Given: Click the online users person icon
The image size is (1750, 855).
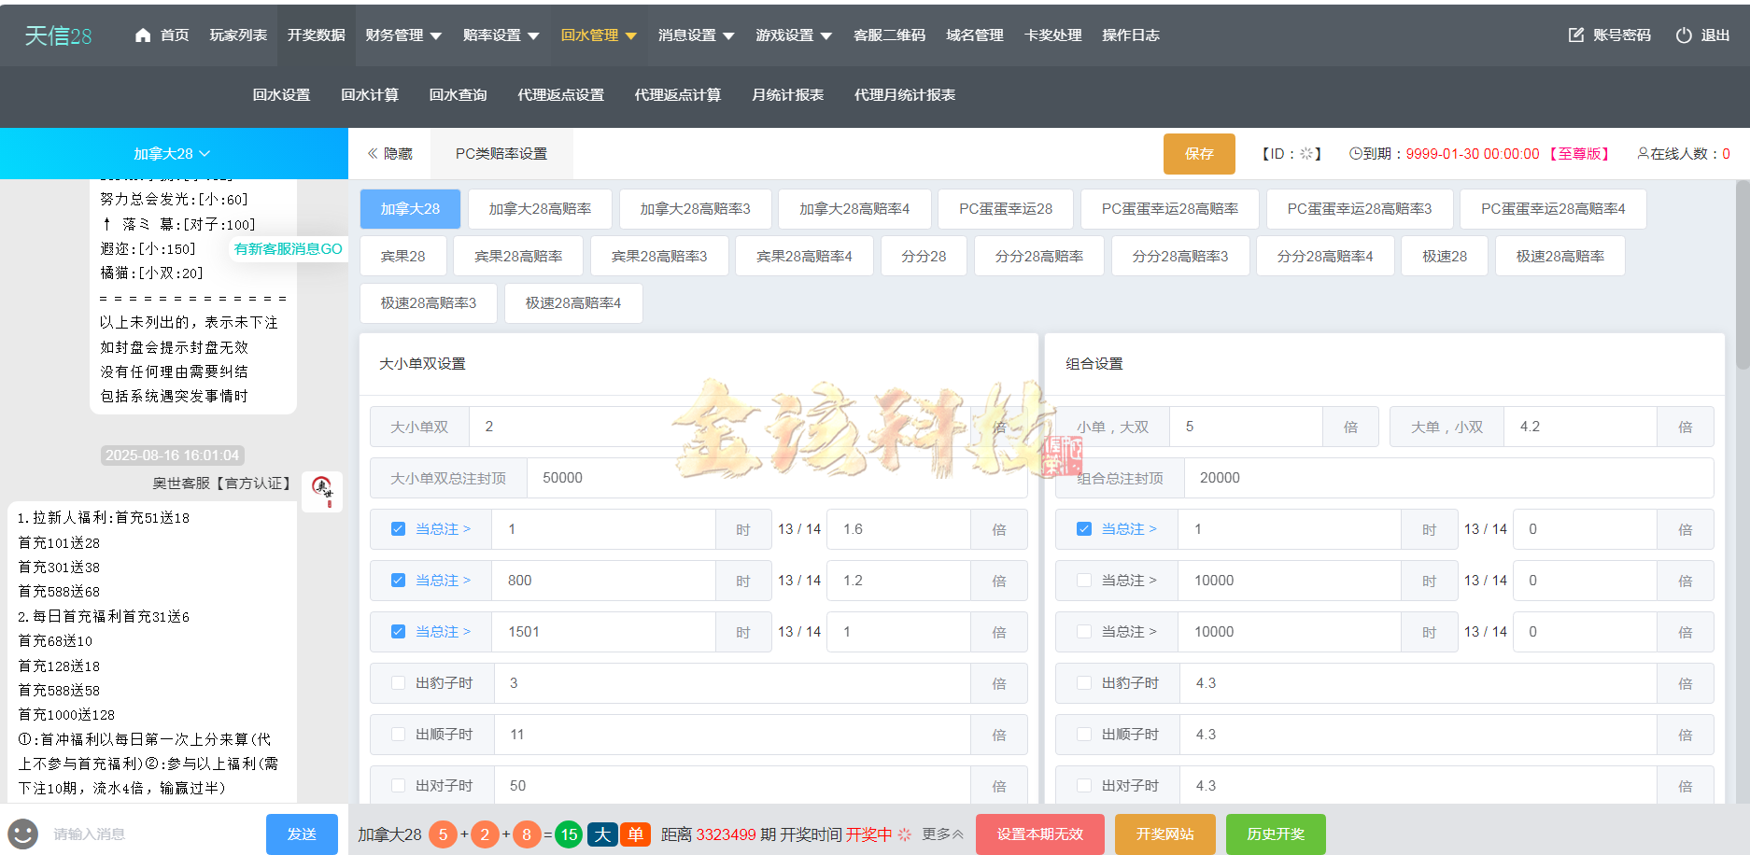Looking at the screenshot, I should coord(1643,153).
